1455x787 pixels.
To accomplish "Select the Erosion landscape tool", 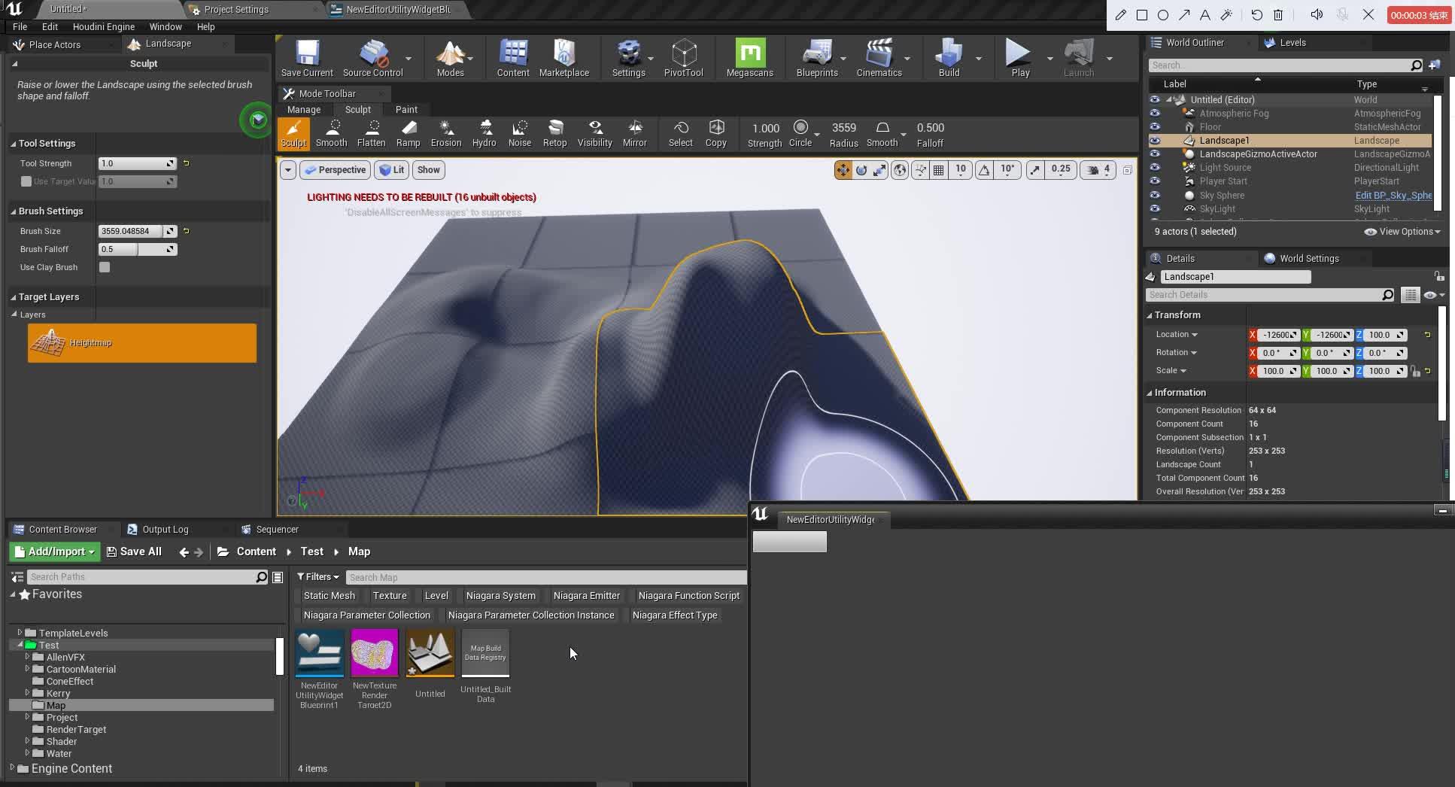I will pyautogui.click(x=446, y=133).
